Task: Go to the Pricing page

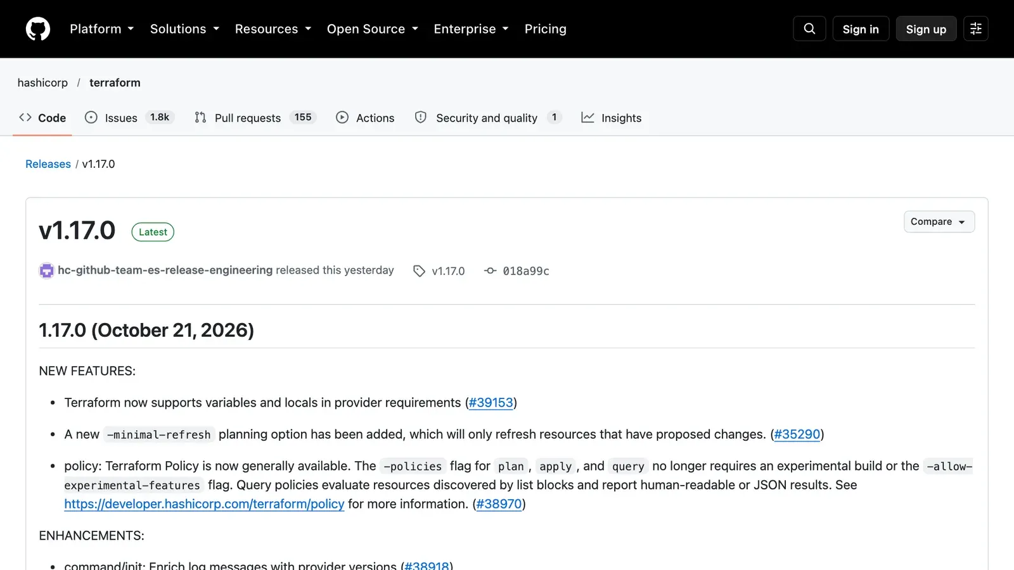Action: pos(546,29)
